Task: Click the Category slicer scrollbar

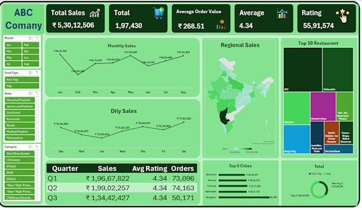Action: [38, 175]
